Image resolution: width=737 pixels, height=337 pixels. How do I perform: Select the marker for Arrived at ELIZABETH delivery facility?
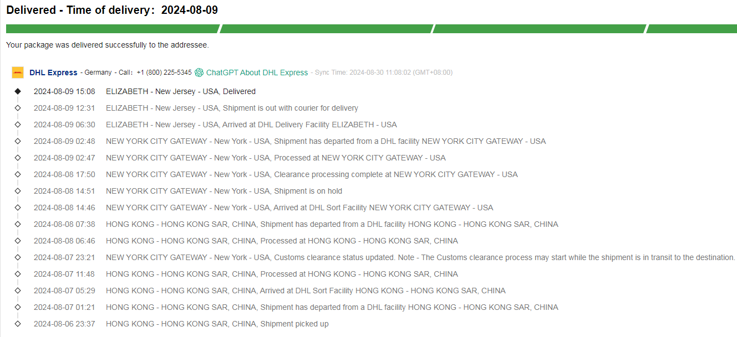pos(18,125)
